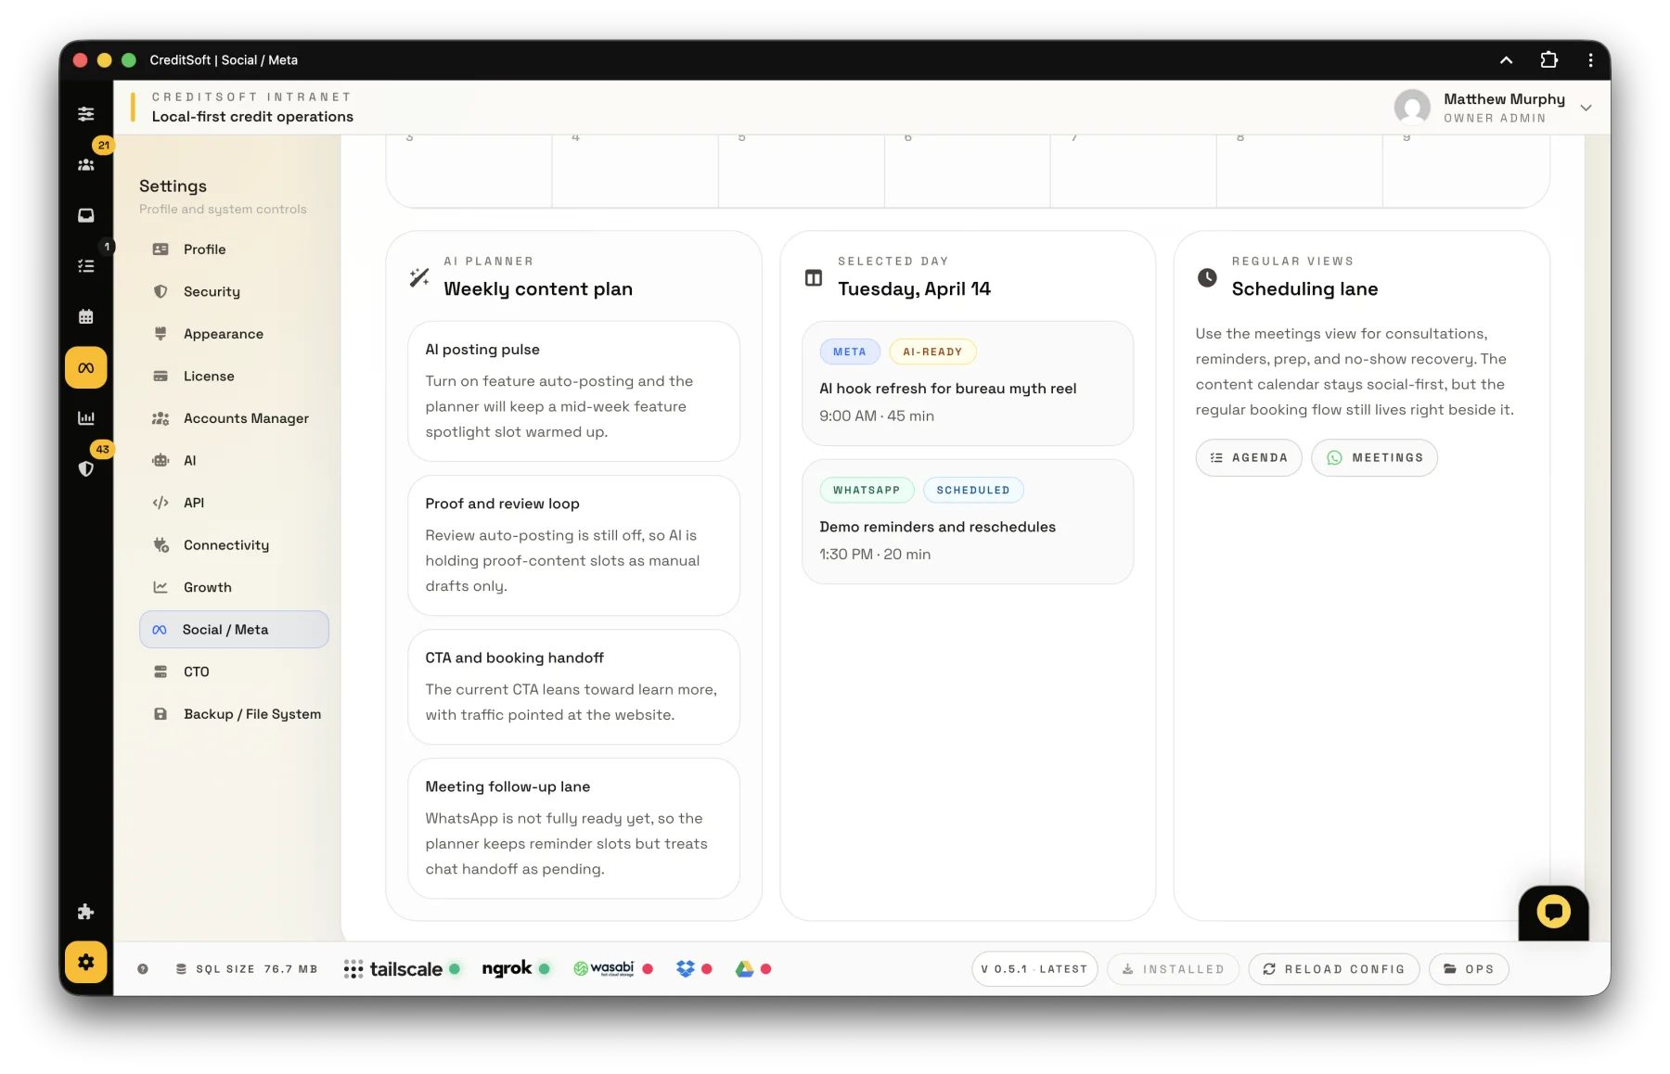Click the bar chart analytics icon
This screenshot has height=1074, width=1670.
(x=86, y=418)
